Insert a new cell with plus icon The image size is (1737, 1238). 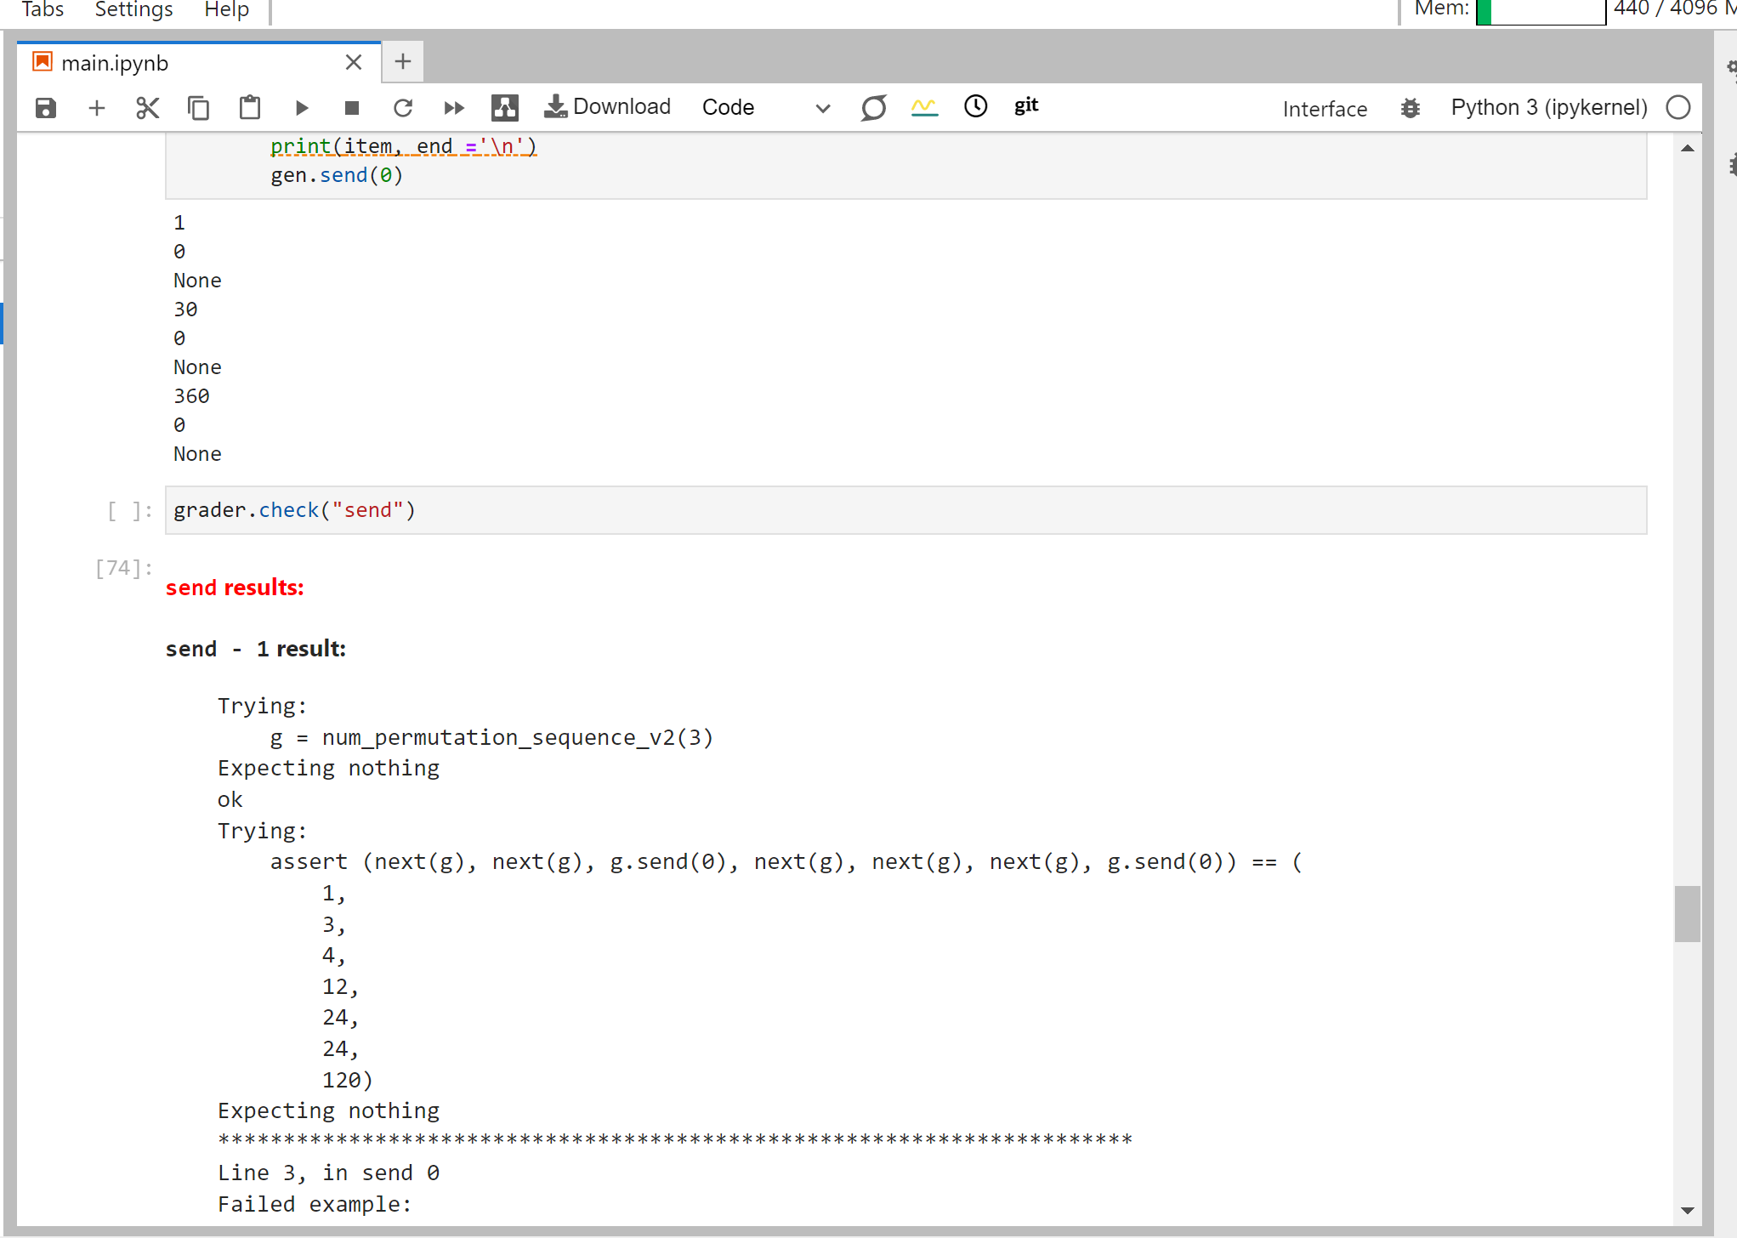97,108
